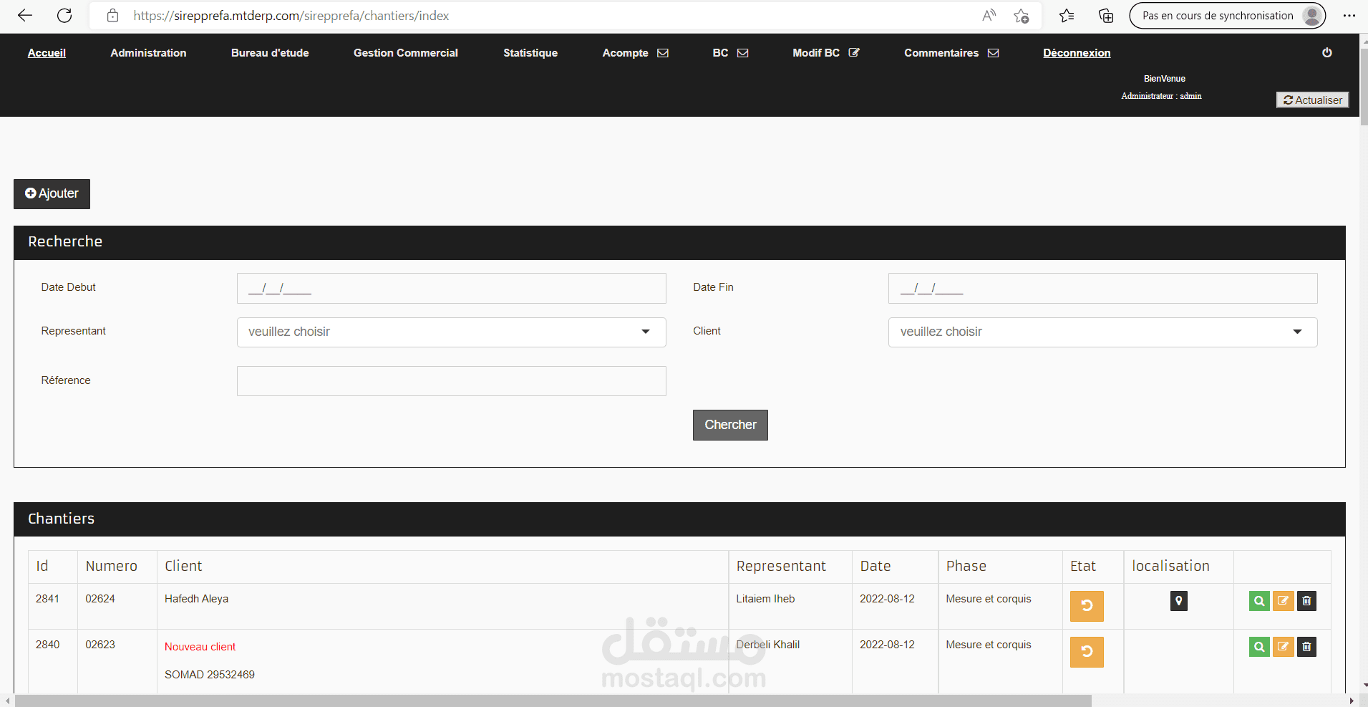Click the horizontal scrollbar at the bottom
The image size is (1368, 707).
click(x=553, y=701)
